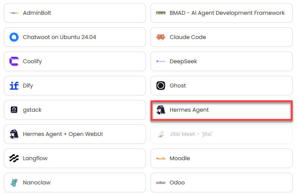Choose the Claude Code card

click(221, 37)
